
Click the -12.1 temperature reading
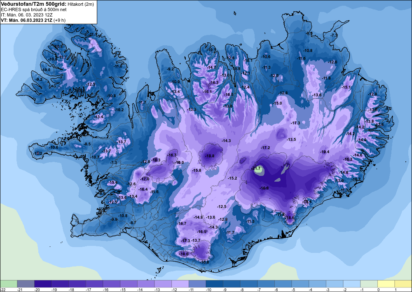[246, 73]
